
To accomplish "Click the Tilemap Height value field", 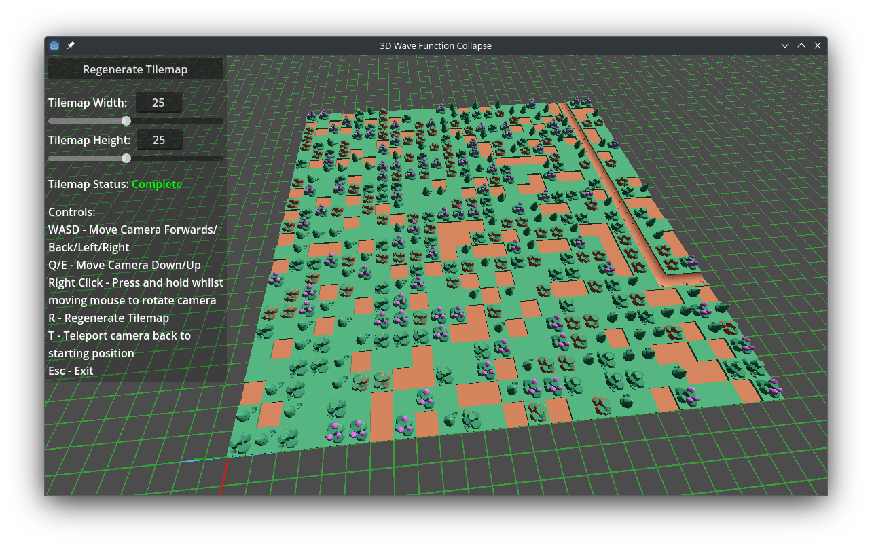I will tap(160, 140).
